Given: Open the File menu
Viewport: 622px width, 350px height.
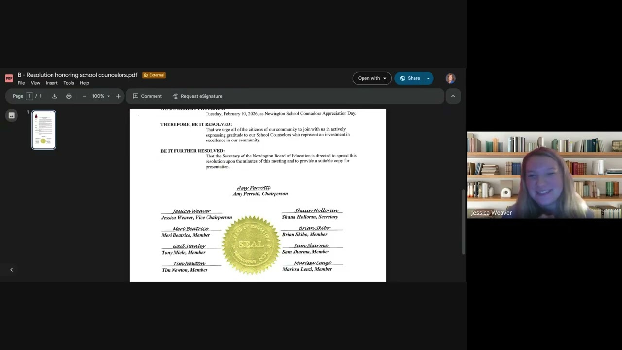Looking at the screenshot, I should click(21, 83).
